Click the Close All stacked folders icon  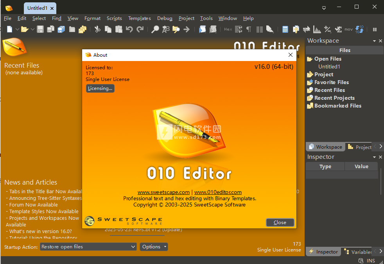[x=83, y=29]
